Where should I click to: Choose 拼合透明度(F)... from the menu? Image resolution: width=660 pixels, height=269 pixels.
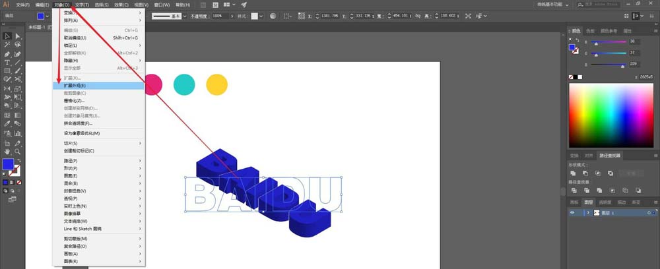[x=98, y=123]
